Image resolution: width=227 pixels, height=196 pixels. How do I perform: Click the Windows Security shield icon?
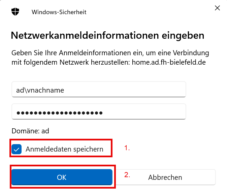tap(15, 11)
